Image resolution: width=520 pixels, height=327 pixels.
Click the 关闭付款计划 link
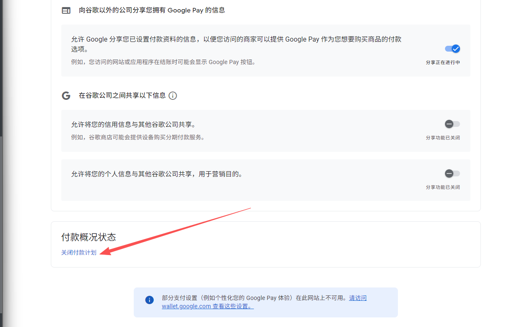click(x=79, y=253)
